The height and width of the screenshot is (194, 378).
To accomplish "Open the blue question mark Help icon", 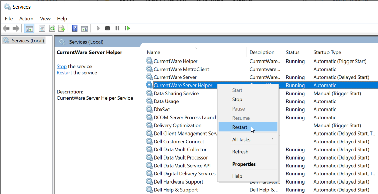I will pos(75,28).
